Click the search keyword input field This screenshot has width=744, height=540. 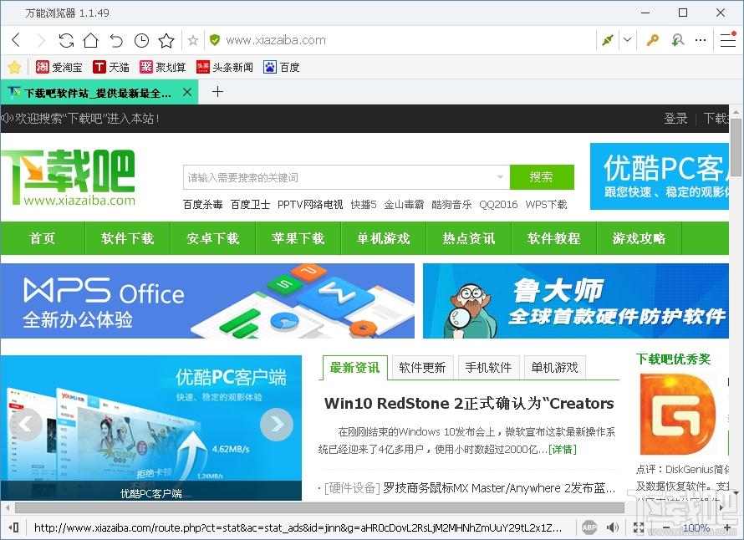click(x=339, y=177)
